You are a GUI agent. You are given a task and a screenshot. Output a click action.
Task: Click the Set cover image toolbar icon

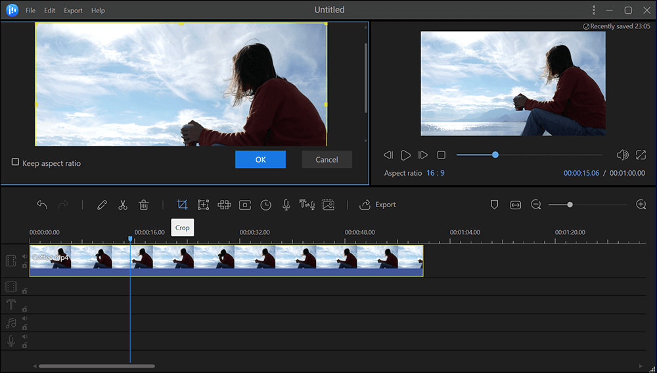tap(328, 205)
